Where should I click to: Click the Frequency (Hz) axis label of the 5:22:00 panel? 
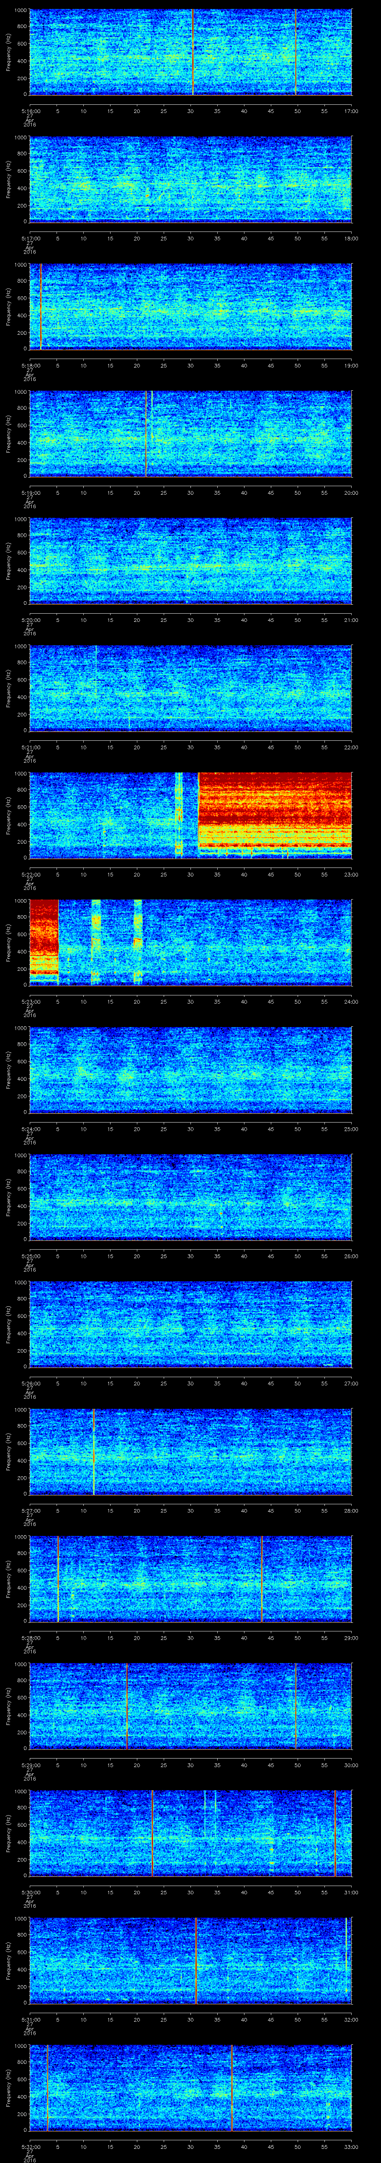point(9,815)
